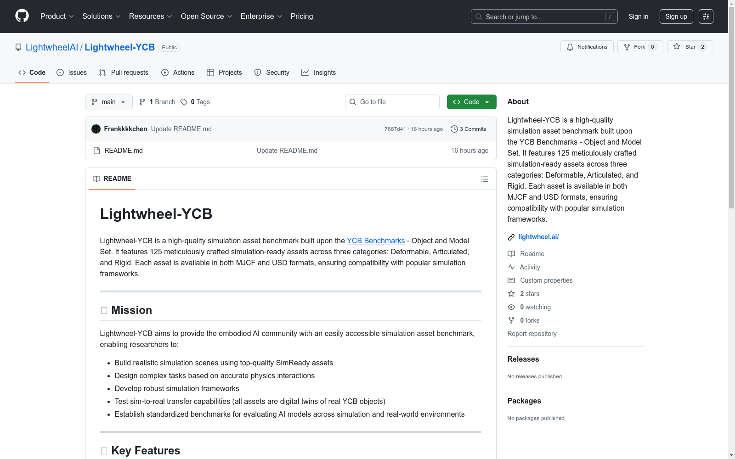Screen dimensions: 735x459
Task: Visit the lightwheel.ai website link
Action: pyautogui.click(x=538, y=237)
